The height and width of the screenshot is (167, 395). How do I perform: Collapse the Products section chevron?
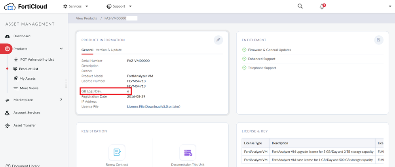61,48
